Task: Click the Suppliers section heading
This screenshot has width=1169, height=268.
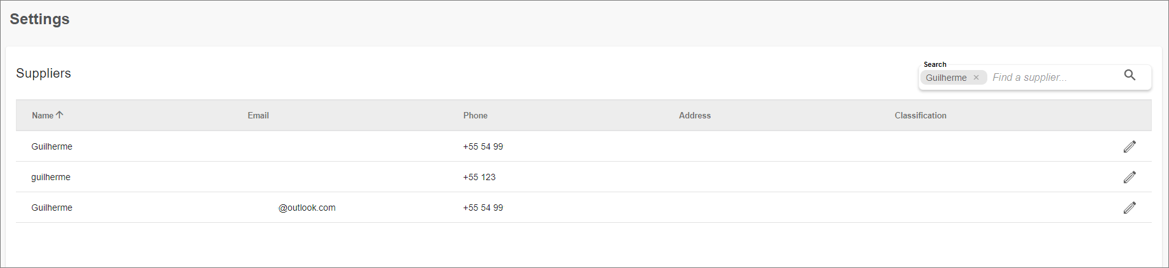Action: tap(43, 73)
